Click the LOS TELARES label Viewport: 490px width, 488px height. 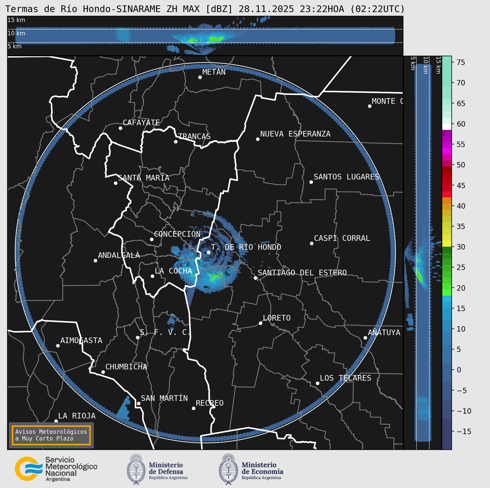tap(346, 378)
